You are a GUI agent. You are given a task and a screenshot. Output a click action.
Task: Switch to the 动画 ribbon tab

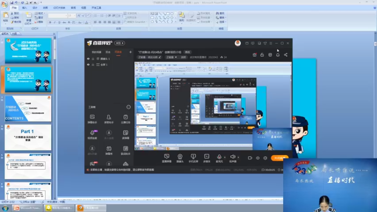click(45, 8)
